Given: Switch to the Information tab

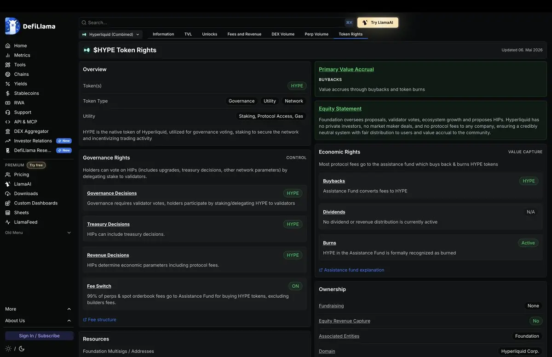Looking at the screenshot, I should pos(163,34).
